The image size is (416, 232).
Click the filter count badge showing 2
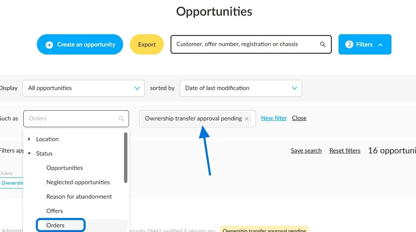click(349, 44)
